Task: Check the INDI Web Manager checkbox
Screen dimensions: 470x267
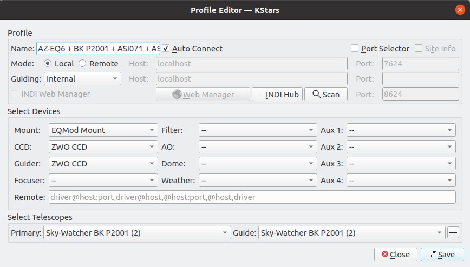Action: 15,94
